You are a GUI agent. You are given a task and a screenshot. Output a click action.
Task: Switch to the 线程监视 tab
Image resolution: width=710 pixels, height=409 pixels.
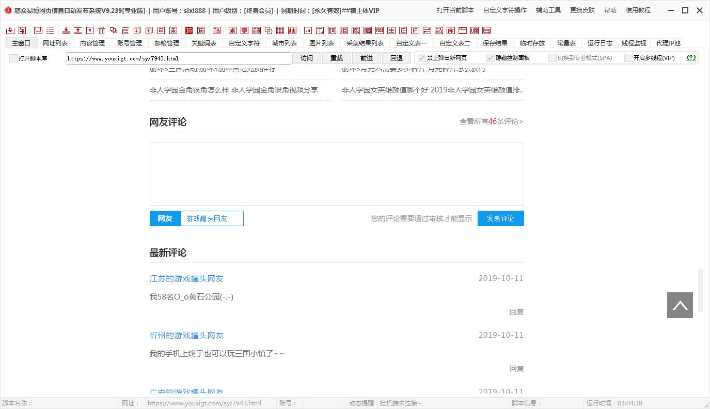[x=634, y=43]
